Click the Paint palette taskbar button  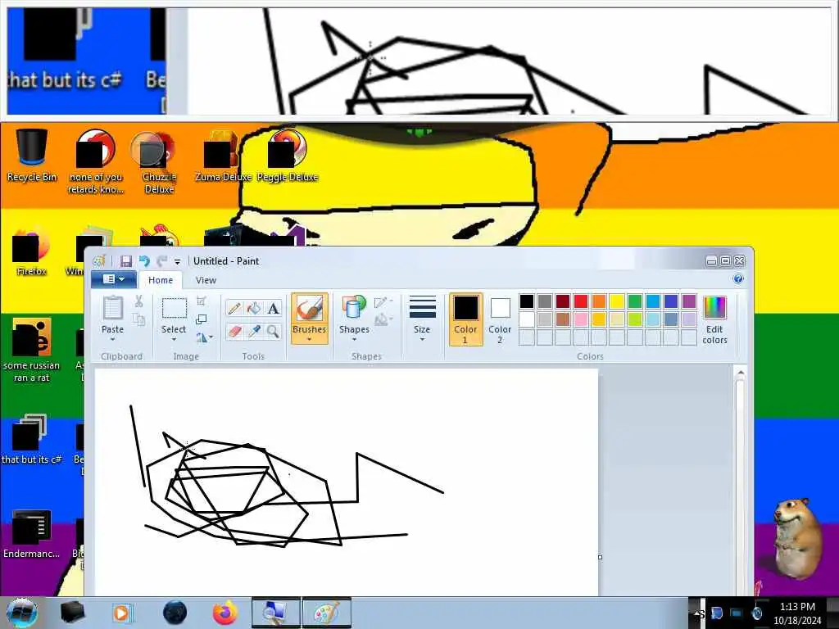click(x=326, y=613)
